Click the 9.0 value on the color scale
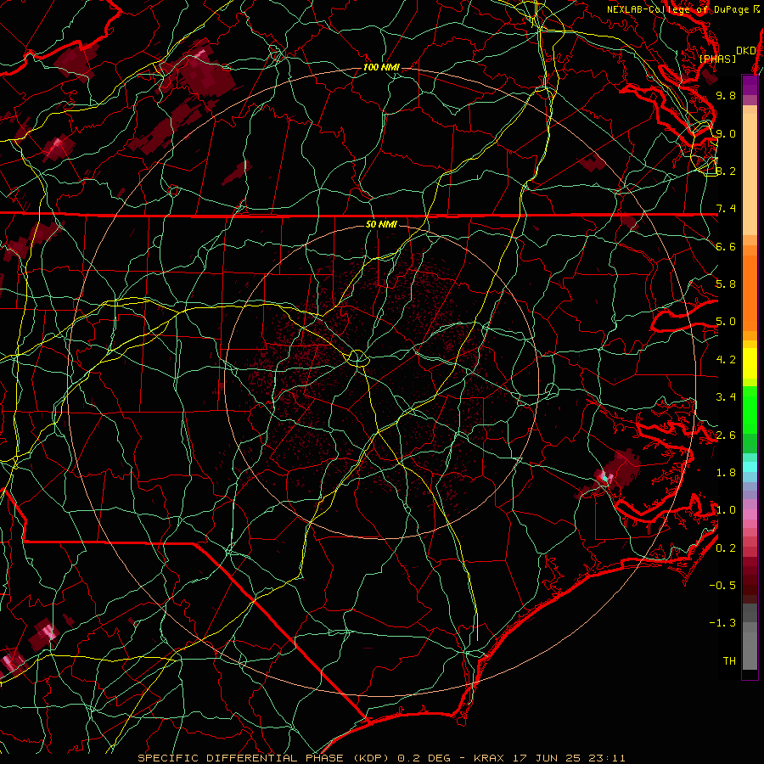Screen dimensions: 764x764 [726, 133]
